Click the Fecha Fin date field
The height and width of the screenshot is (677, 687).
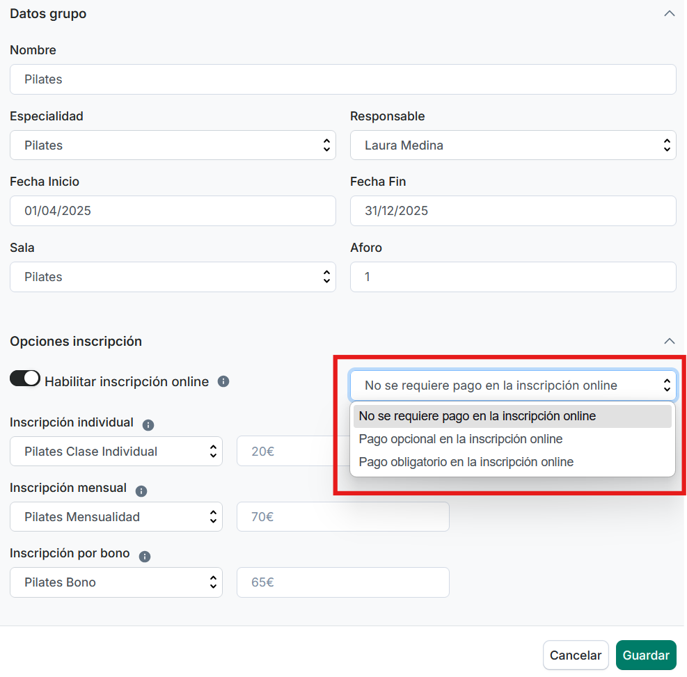(512, 211)
